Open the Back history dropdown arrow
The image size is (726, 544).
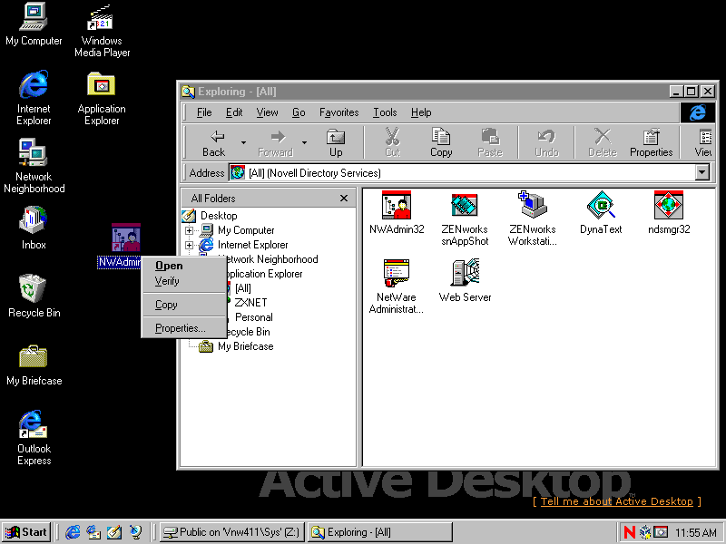[243, 143]
